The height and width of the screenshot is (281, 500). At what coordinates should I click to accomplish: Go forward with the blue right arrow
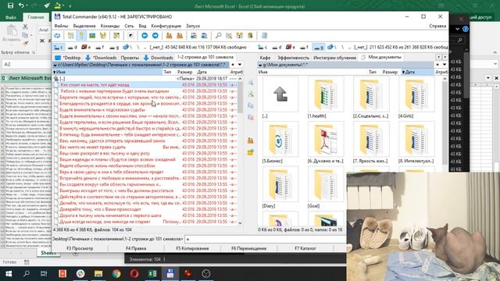pyautogui.click(x=155, y=36)
